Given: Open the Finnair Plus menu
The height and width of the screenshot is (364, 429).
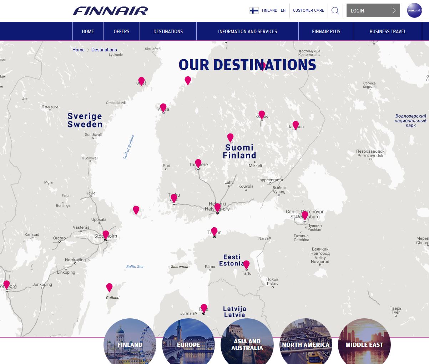Looking at the screenshot, I should [x=326, y=31].
